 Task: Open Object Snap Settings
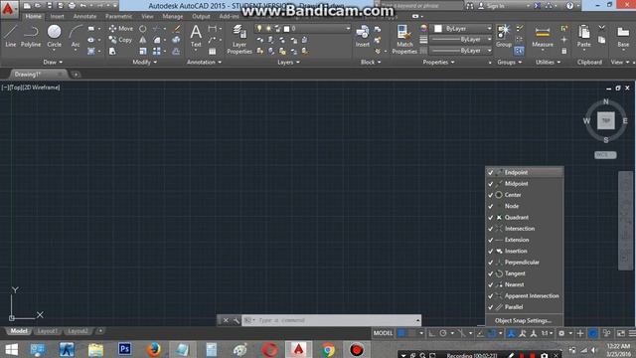coord(523,320)
